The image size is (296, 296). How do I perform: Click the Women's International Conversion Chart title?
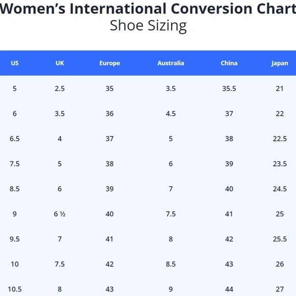click(x=148, y=9)
